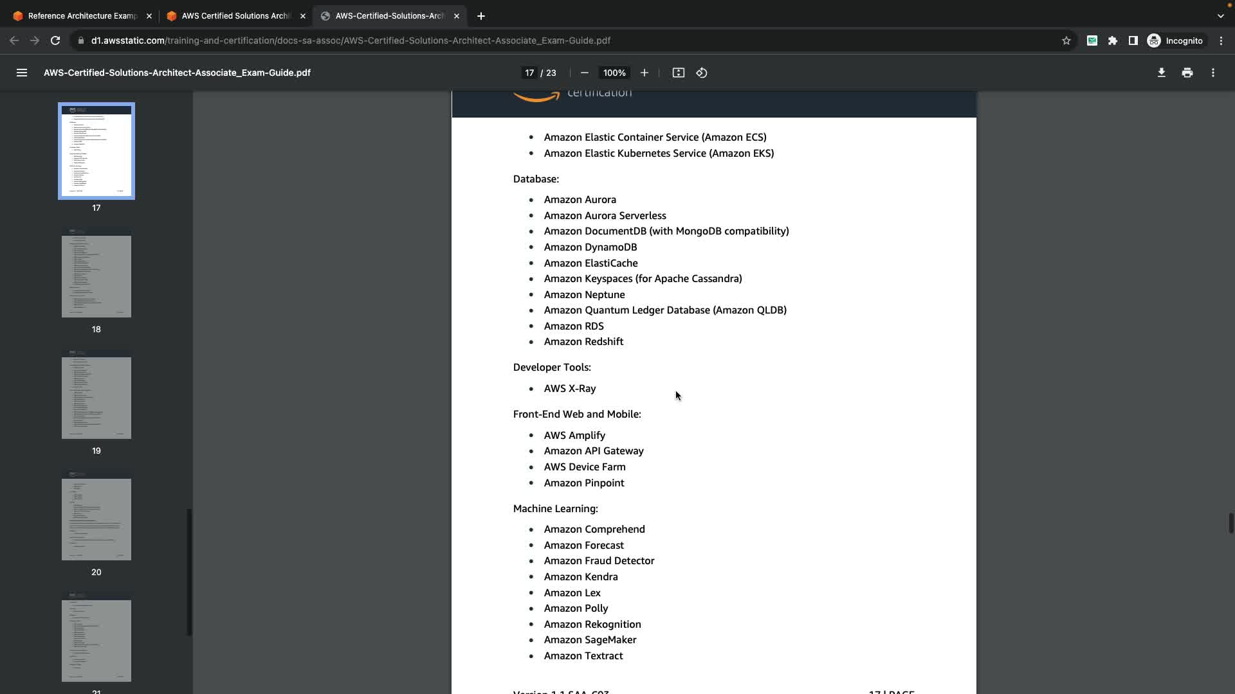The width and height of the screenshot is (1235, 694).
Task: Bookmark this page with the star icon
Action: [1066, 40]
